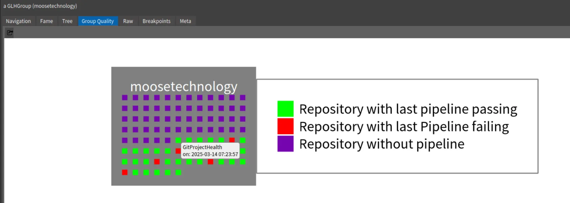The image size is (570, 203).
Task: Click the green legend swatch for passing pipelines
Action: point(285,109)
